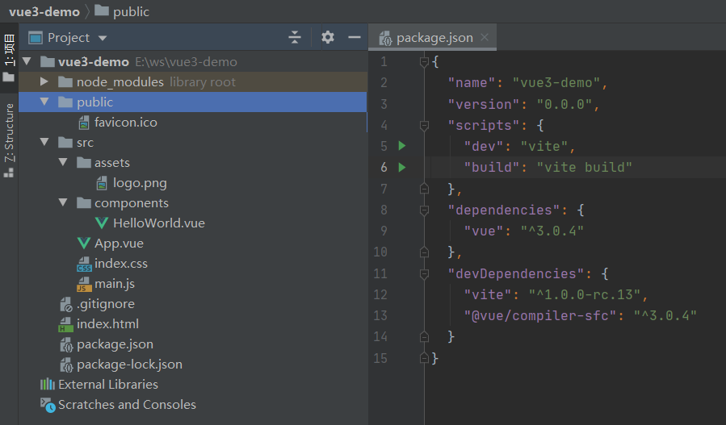Select main.js JavaScript file icon
The image size is (726, 425).
(84, 284)
